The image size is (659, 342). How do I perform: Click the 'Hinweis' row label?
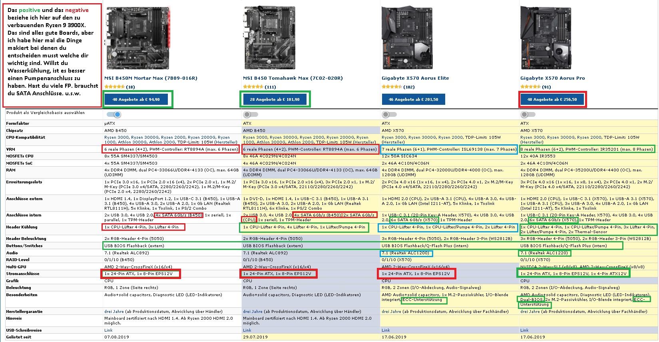[14, 318]
